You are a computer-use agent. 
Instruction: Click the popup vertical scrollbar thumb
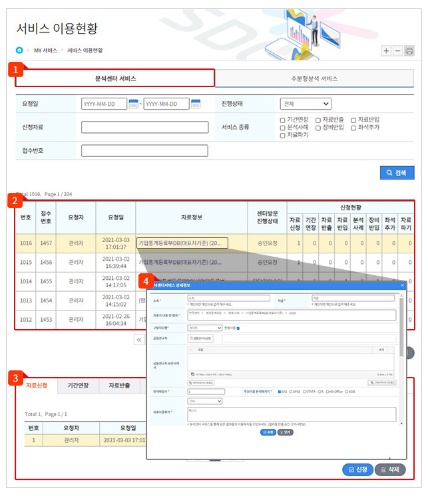(401, 326)
